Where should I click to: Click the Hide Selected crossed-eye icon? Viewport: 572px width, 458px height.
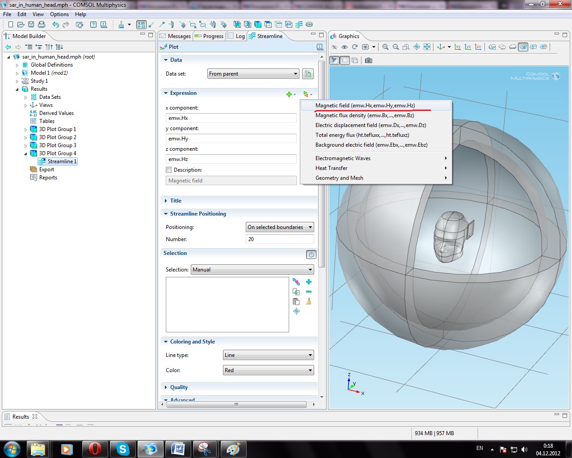pos(334,47)
